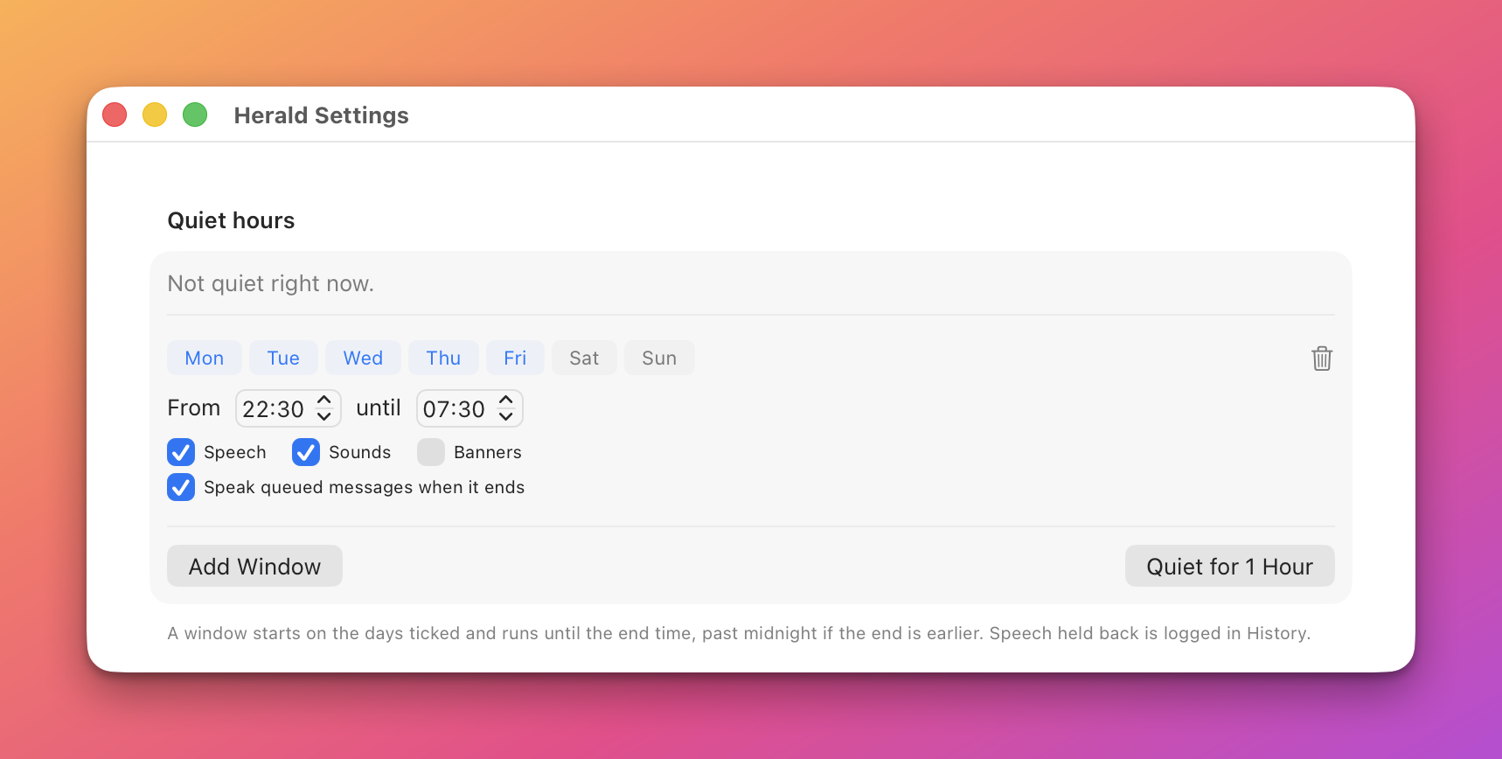Delete the quiet hours window with trash icon
1502x759 pixels.
[x=1321, y=359]
